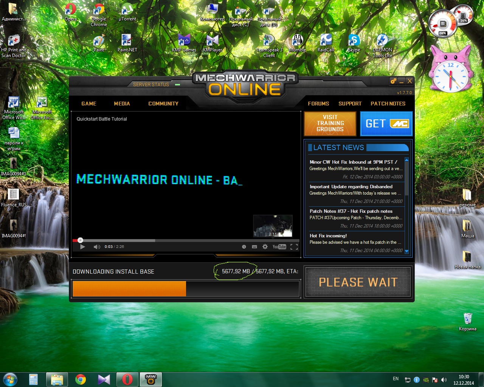Open Hot Fix incoming! news item
484x387 pixels.
click(356, 243)
